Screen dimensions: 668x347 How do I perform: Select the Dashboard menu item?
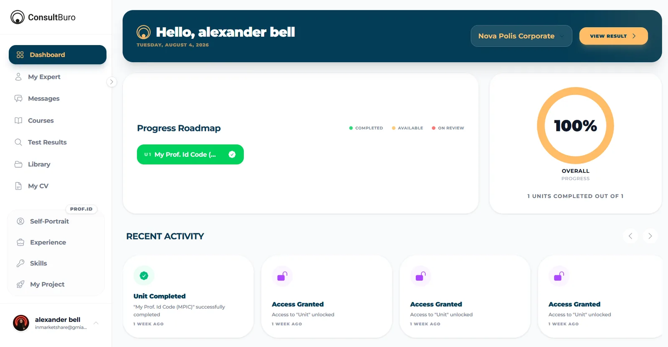pyautogui.click(x=58, y=55)
